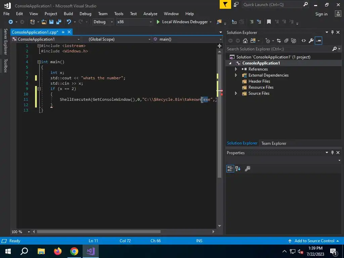Click the Property Pages wrench icon
The width and height of the screenshot is (344, 258).
point(248,169)
